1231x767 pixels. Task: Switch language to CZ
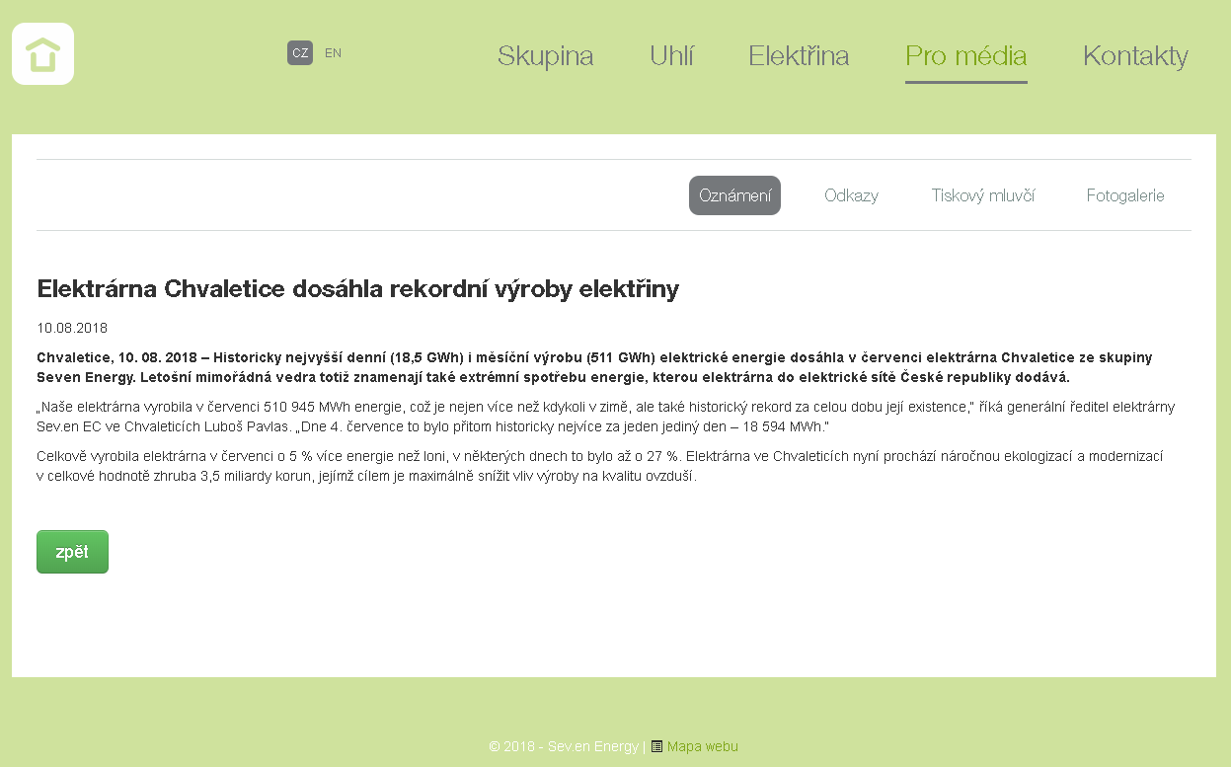300,53
